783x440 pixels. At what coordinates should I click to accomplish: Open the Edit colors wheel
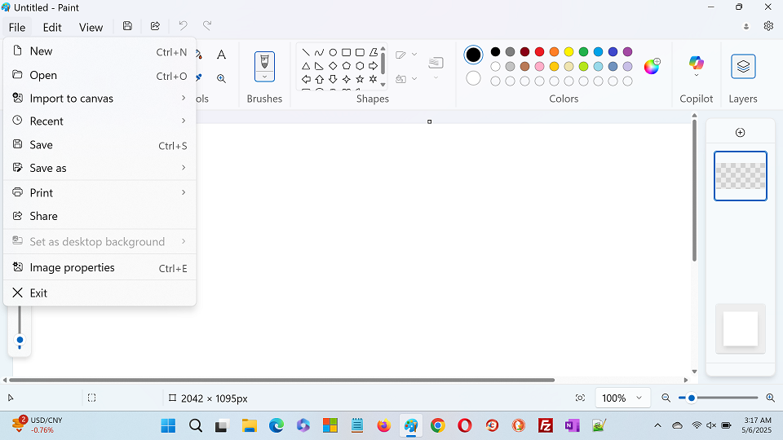(x=652, y=67)
